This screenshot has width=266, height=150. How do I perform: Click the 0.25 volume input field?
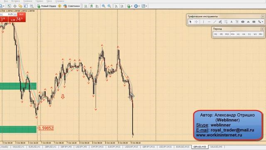[x=8, y=15]
